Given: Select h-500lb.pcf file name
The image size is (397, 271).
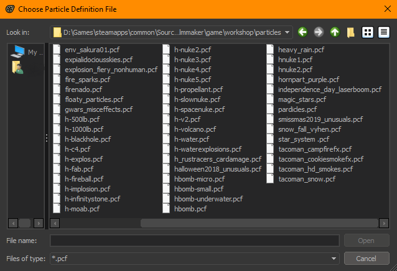Looking at the screenshot, I should [82, 119].
